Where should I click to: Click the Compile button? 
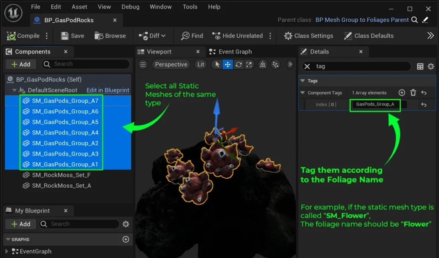pos(24,36)
